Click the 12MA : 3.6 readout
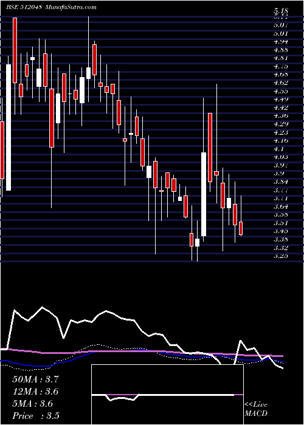The height and width of the screenshot is (425, 304). pyautogui.click(x=35, y=391)
